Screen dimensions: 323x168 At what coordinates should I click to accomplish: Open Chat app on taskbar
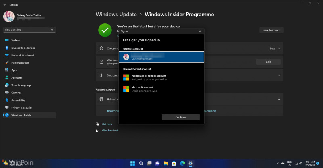[x=157, y=163]
